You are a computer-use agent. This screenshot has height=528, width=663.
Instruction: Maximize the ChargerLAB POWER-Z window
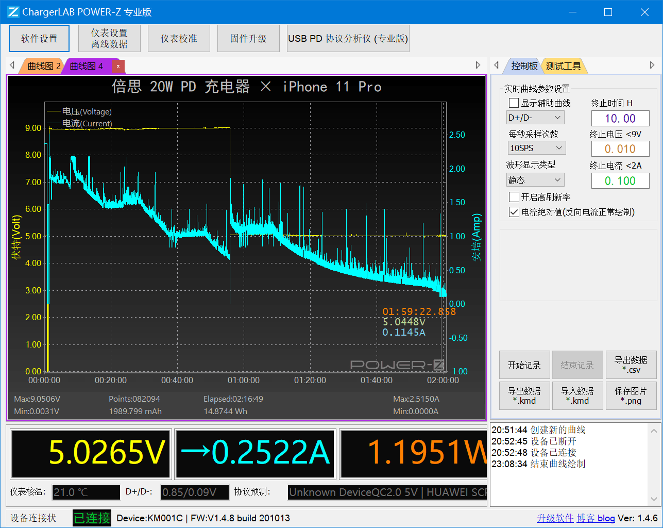pos(608,12)
